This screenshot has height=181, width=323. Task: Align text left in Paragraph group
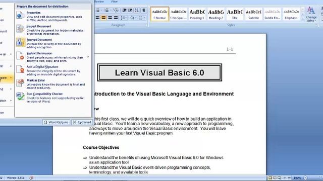97,18
